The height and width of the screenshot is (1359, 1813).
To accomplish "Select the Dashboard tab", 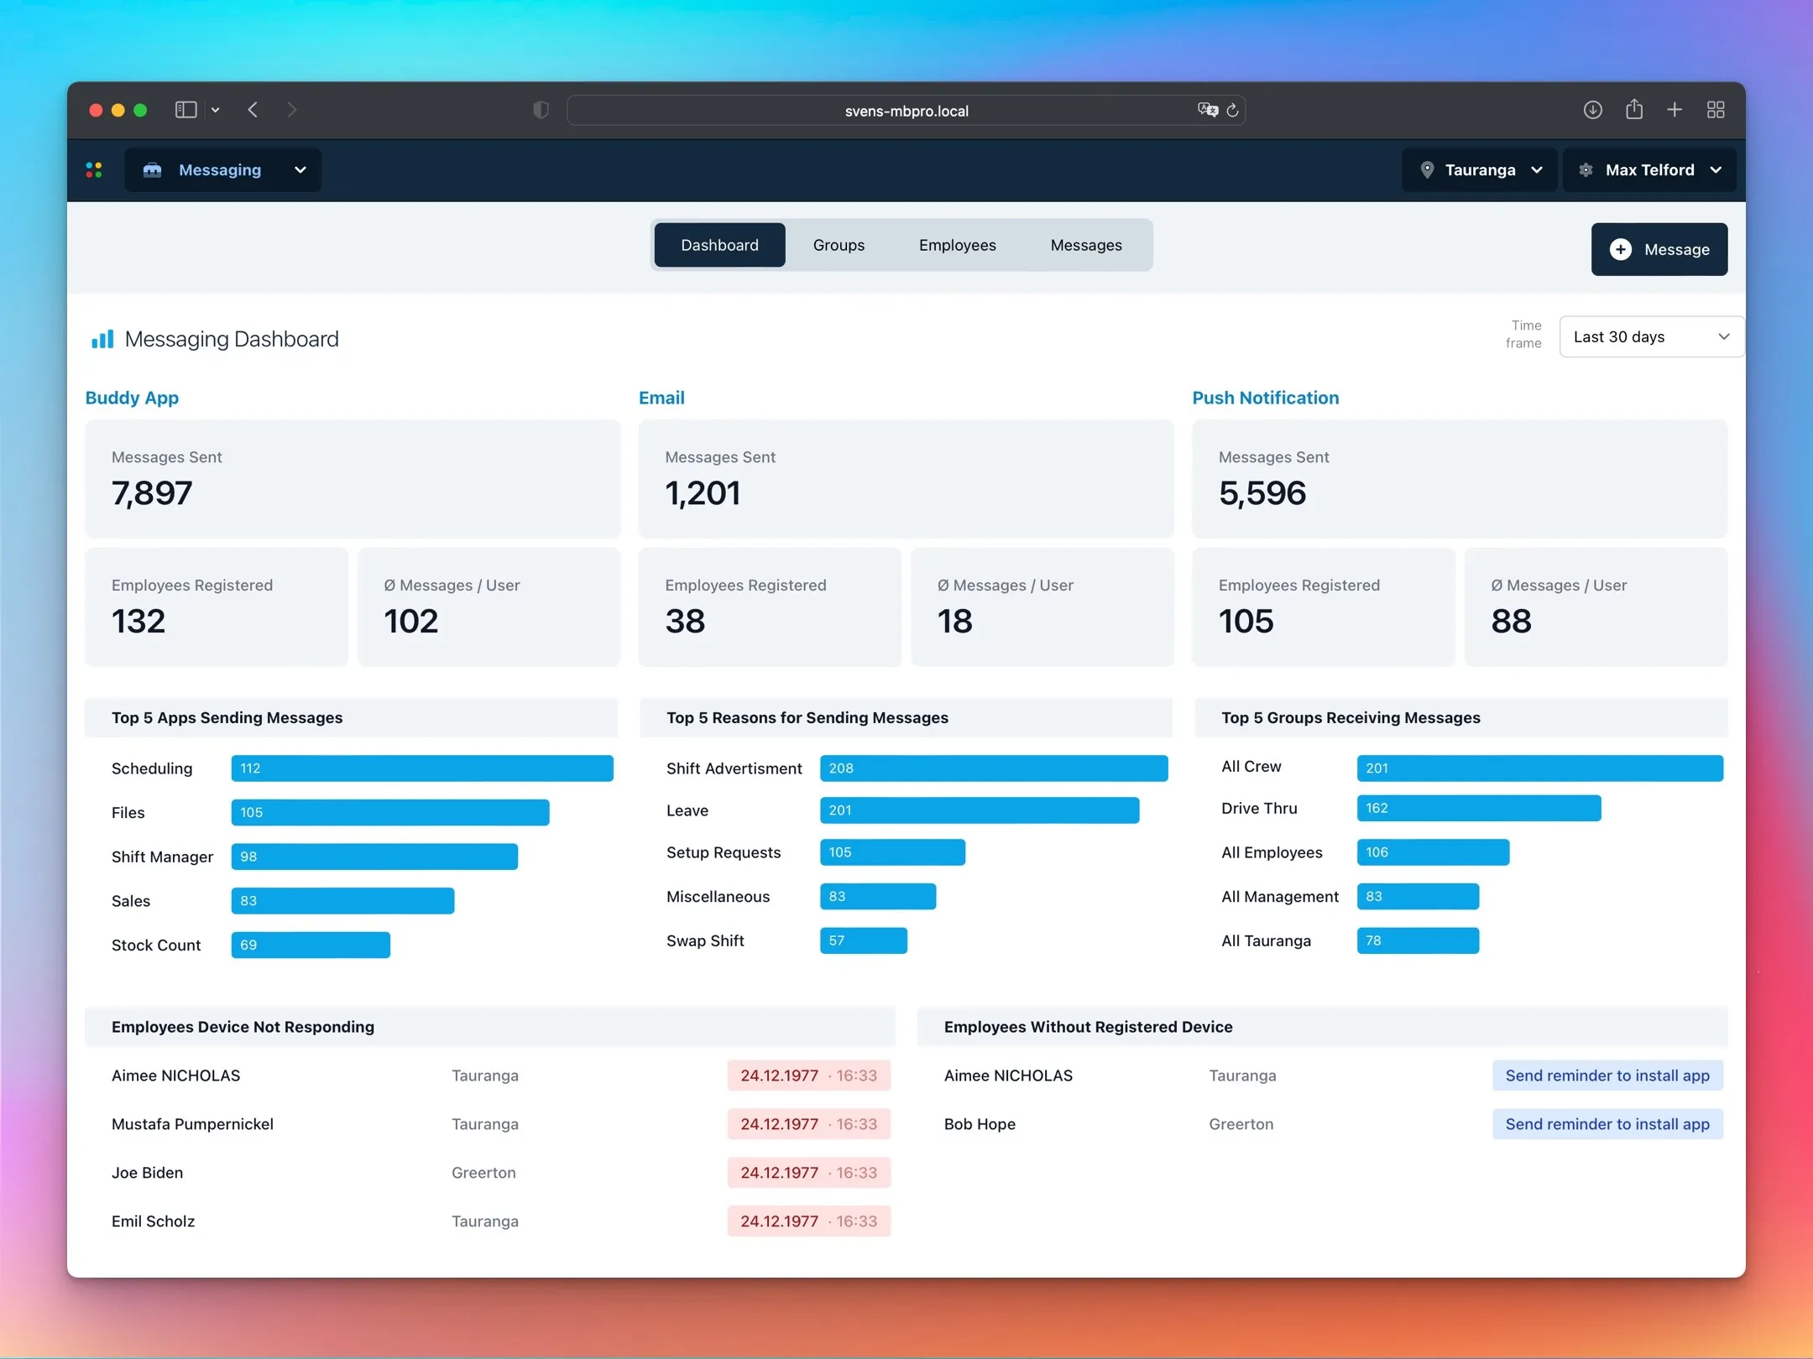I will coord(719,245).
